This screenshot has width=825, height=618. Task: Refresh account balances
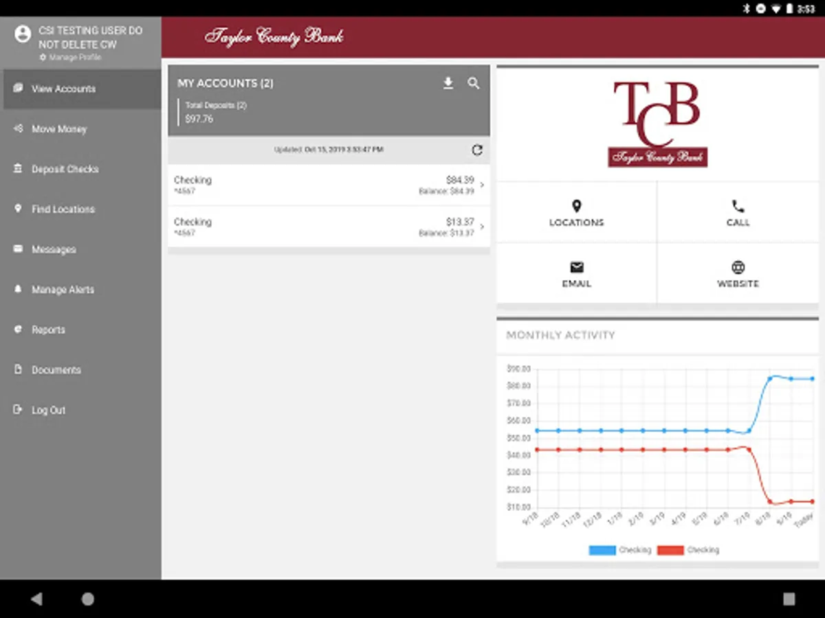[x=477, y=150]
